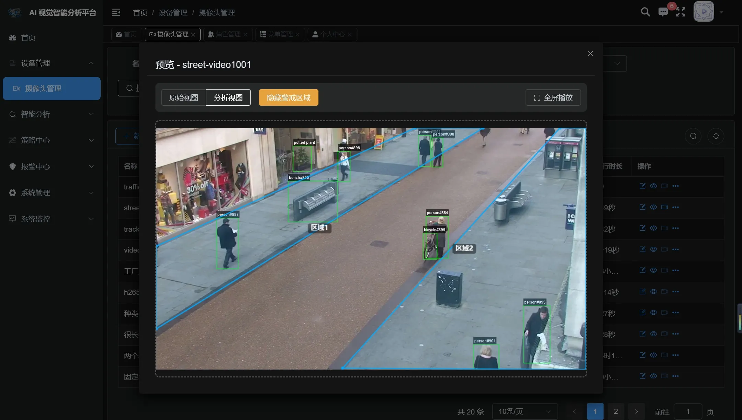Click the table refresh circle icon
Screen dimensions: 742x420
(716, 136)
